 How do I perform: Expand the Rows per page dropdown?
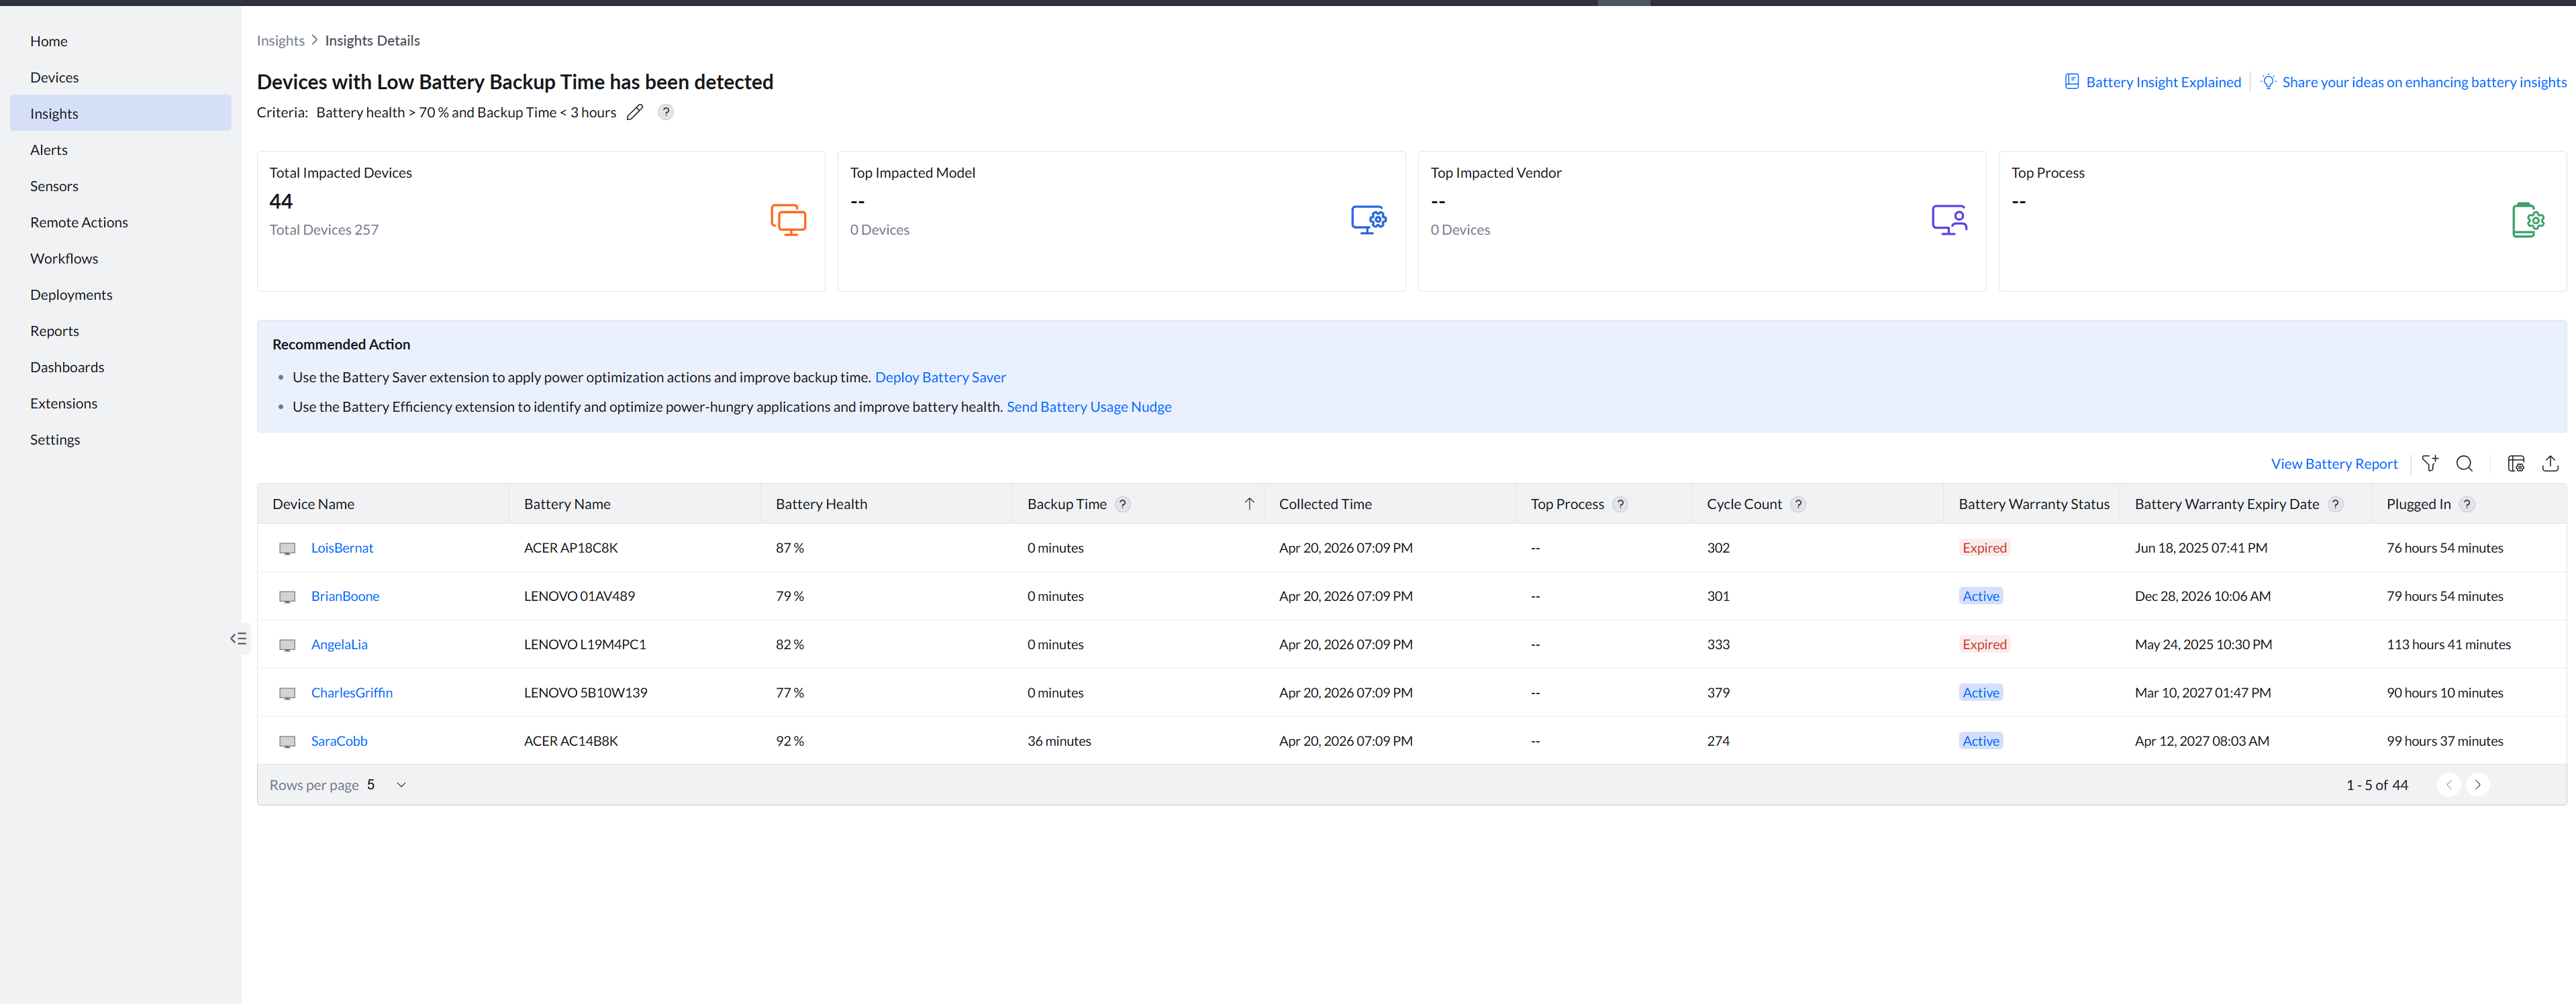[401, 785]
